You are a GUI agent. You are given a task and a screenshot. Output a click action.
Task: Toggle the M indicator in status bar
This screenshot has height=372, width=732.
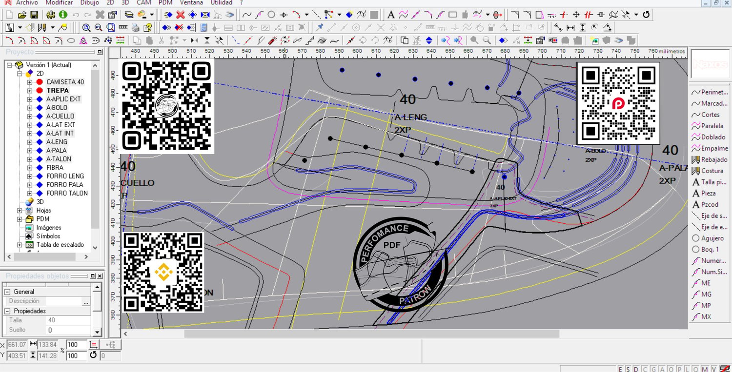705,369
